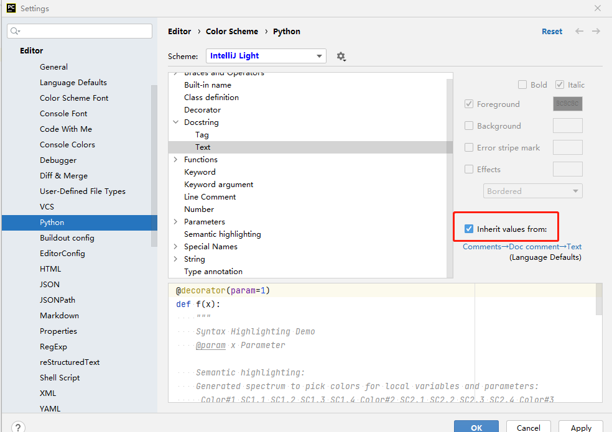Click Color Scheme in the breadcrumb
The height and width of the screenshot is (432, 612).
232,31
